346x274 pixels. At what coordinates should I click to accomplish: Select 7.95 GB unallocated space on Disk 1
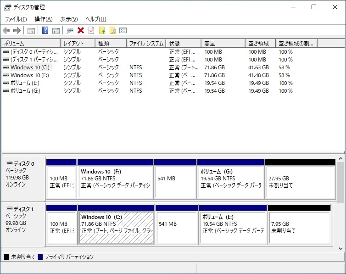pyautogui.click(x=300, y=224)
